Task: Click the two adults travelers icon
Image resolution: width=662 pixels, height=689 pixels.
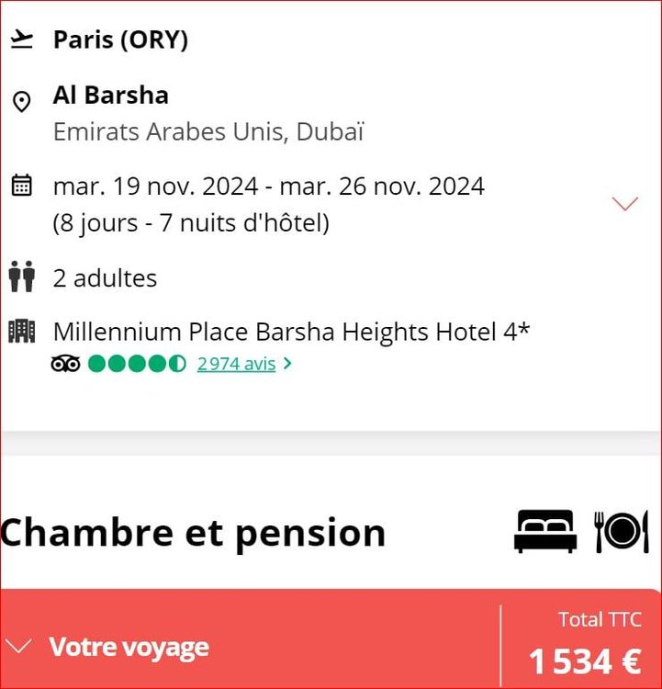Action: click(x=21, y=277)
